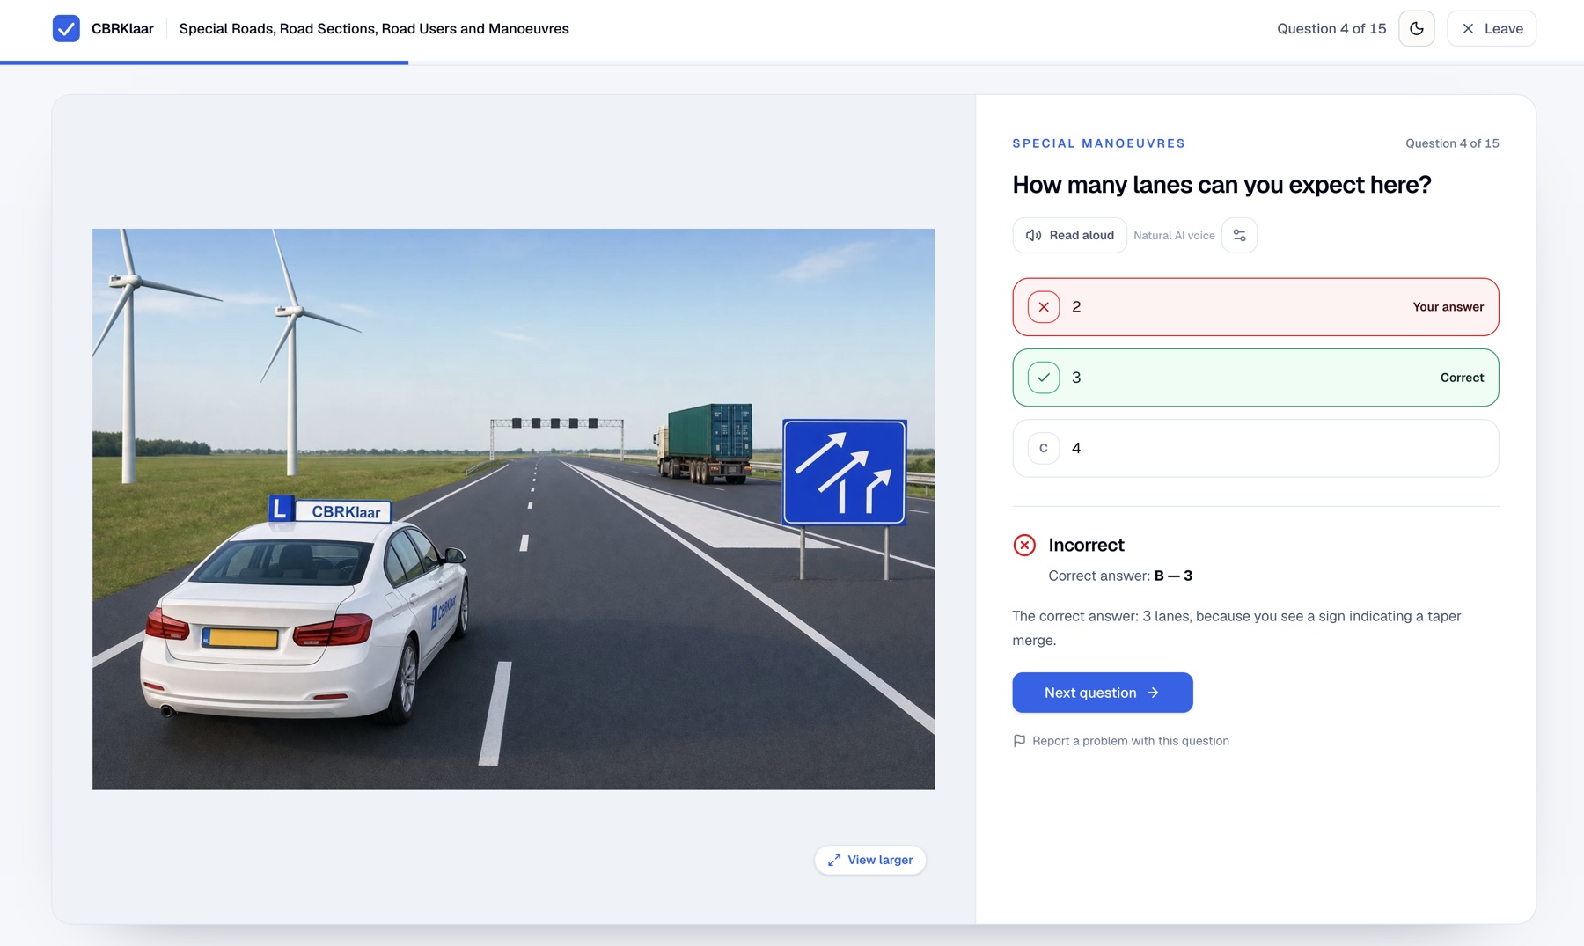Click the quiz progress bar at top
This screenshot has width=1584, height=946.
pos(792,62)
